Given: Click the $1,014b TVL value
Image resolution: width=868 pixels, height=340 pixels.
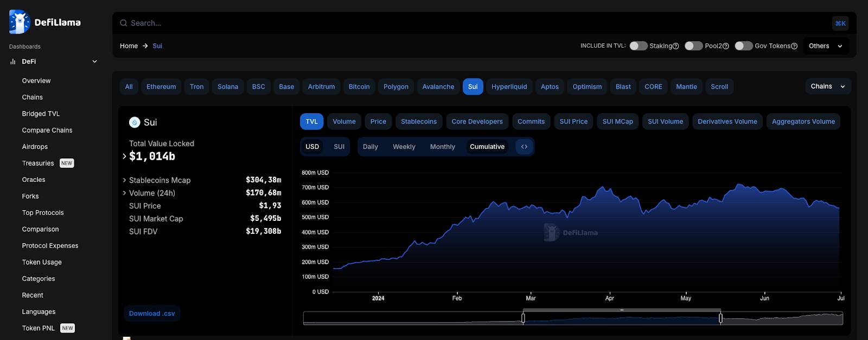Looking at the screenshot, I should coord(152,156).
